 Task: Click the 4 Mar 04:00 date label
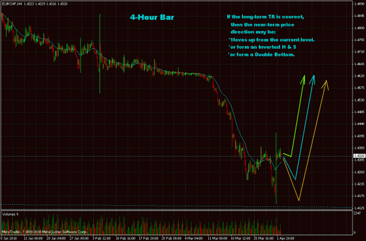(x=194, y=239)
